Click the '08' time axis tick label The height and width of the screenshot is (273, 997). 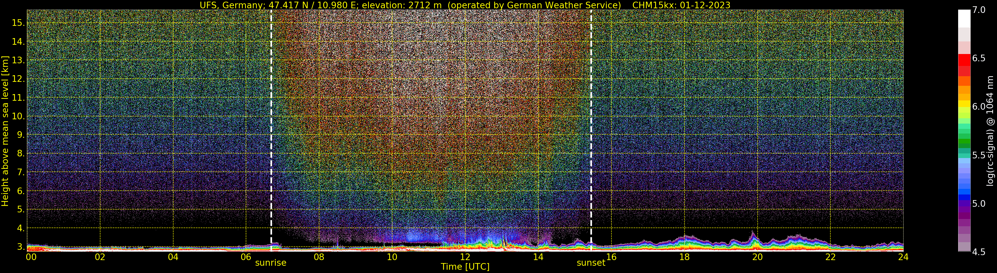pyautogui.click(x=319, y=257)
